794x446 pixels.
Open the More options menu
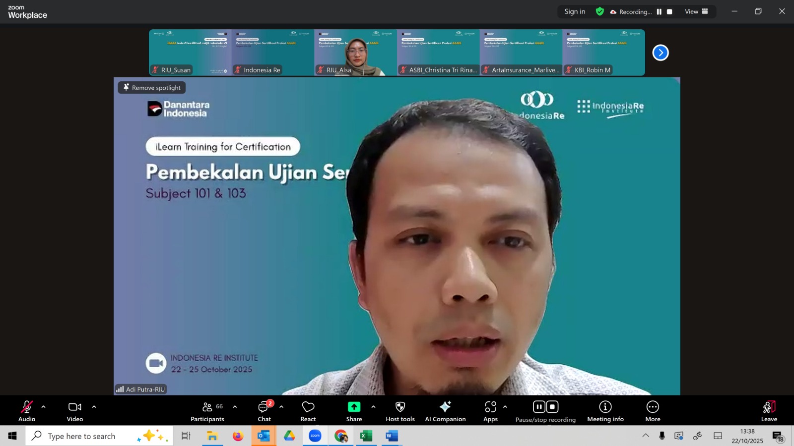[653, 411]
